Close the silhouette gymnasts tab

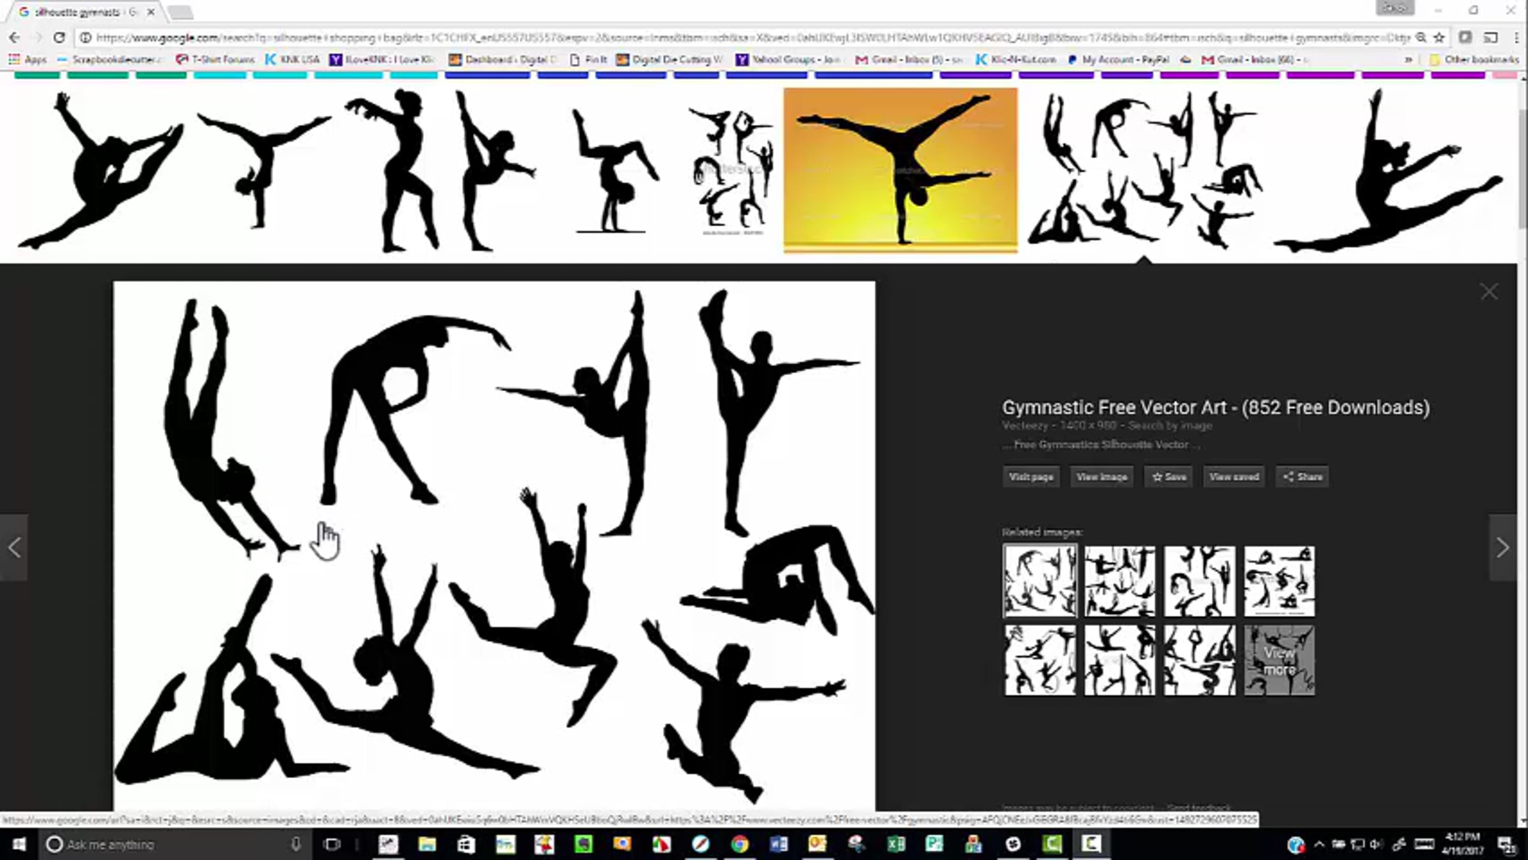(151, 12)
